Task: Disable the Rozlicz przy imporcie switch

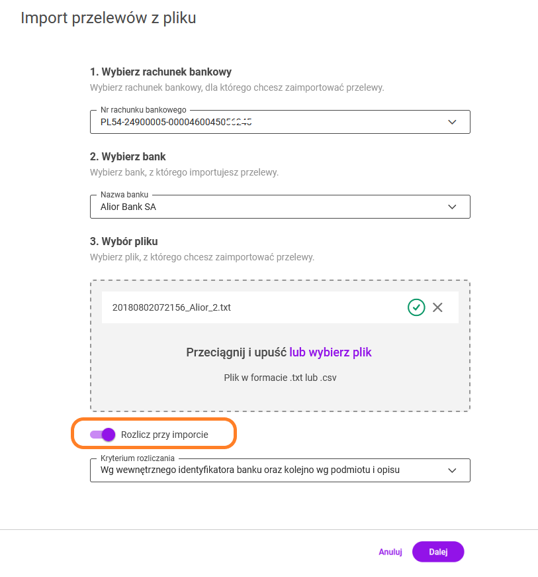Action: [x=103, y=435]
